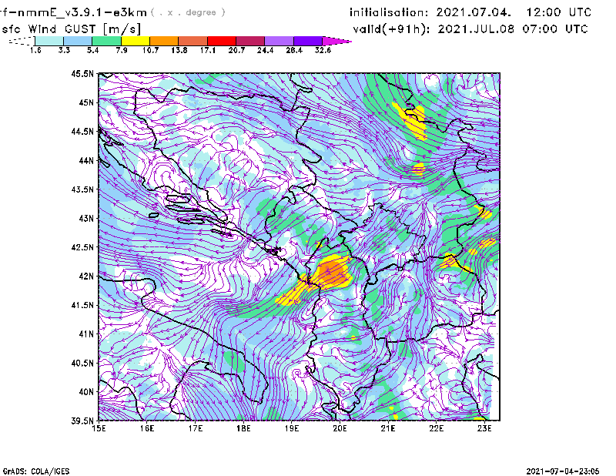
Task: Click the legend value 28.4
Action: click(x=294, y=50)
